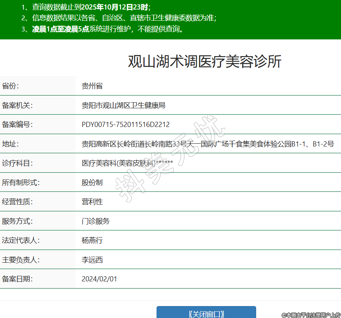
Task: Click the service mode value 门诊服务
Action: (x=96, y=221)
